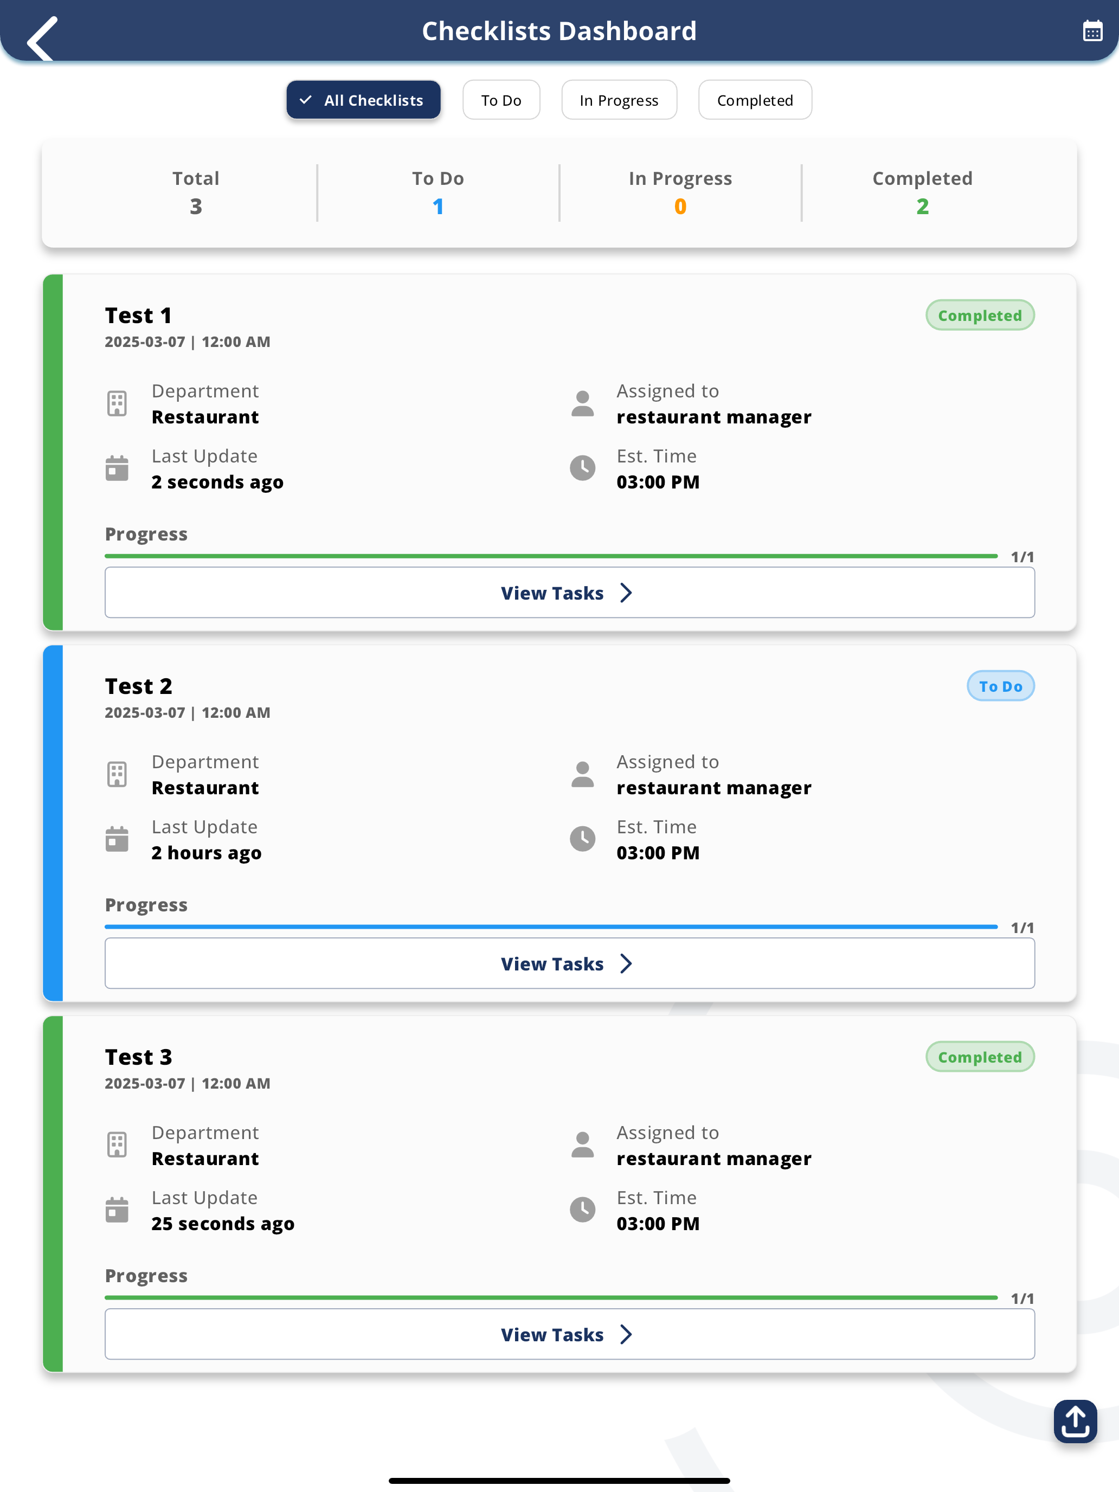Click 03:00 PM Est. Time in Test 2
This screenshot has width=1119, height=1492.
(x=658, y=853)
